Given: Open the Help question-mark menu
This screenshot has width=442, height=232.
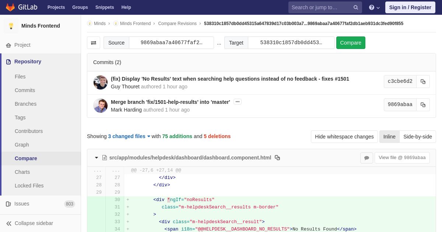Looking at the screenshot, I should click(374, 7).
